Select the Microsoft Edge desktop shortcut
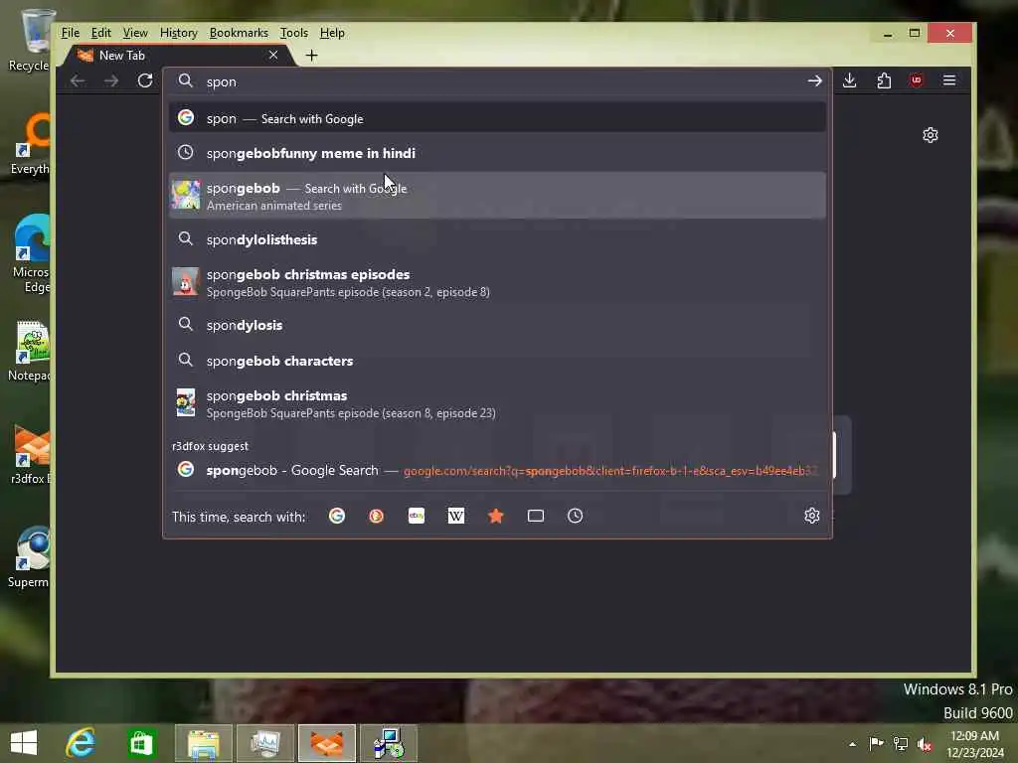The image size is (1018, 763). 29,253
